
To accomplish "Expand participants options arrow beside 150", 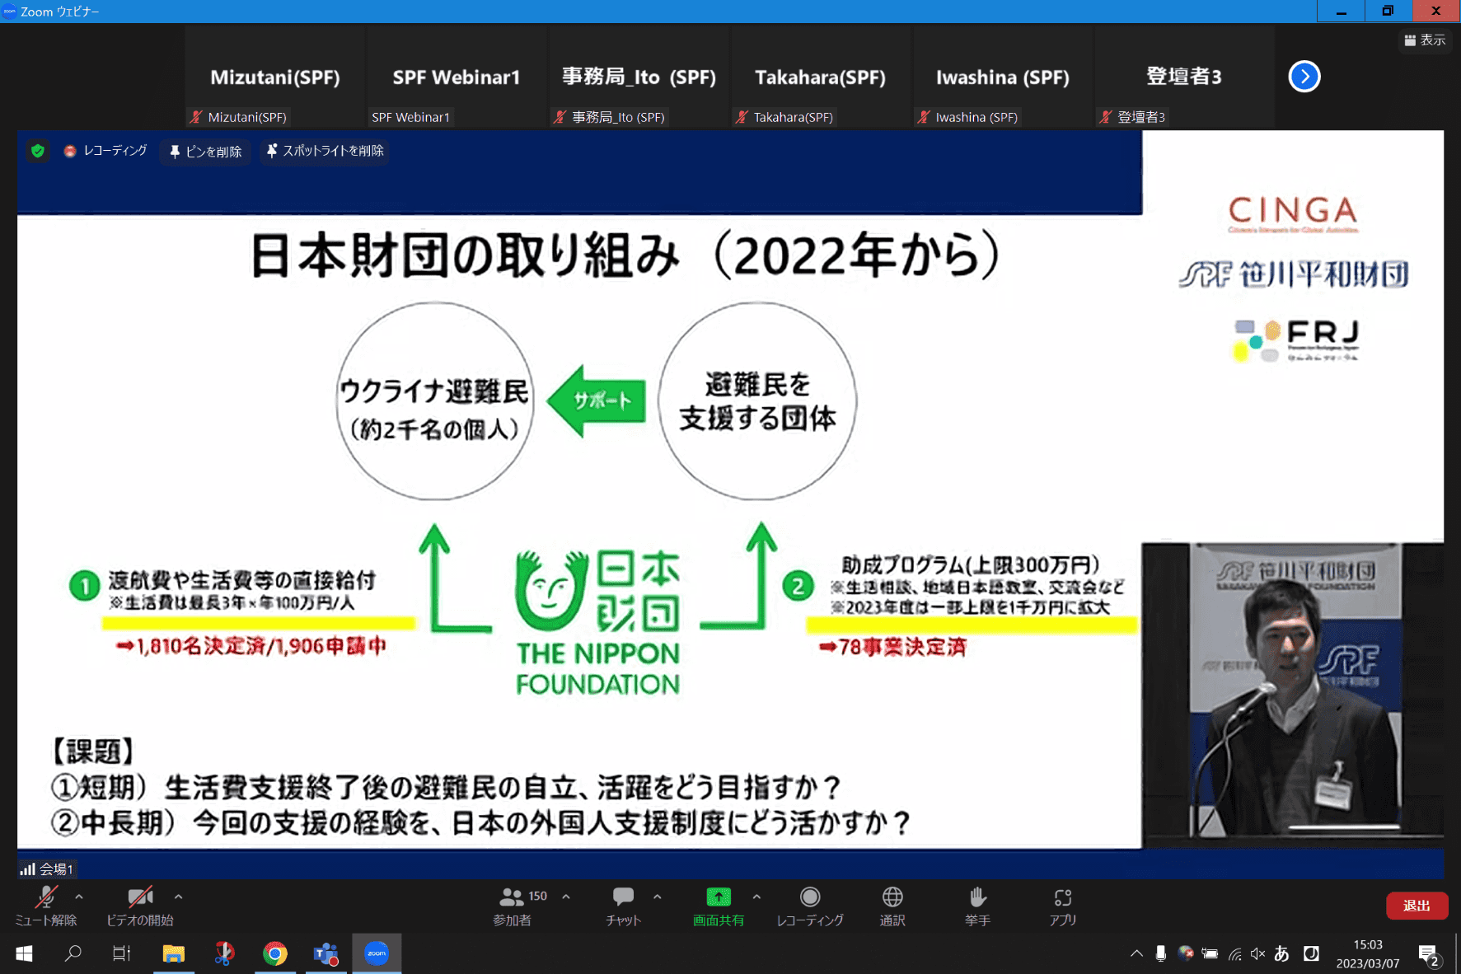I will pyautogui.click(x=566, y=897).
